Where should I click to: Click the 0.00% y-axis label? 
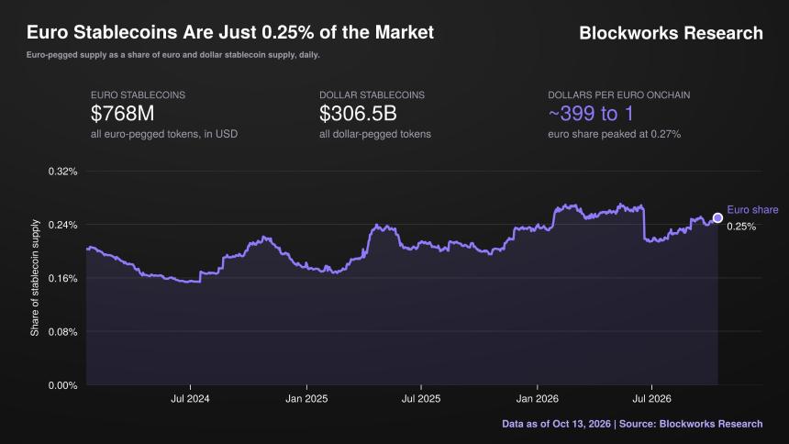63,385
